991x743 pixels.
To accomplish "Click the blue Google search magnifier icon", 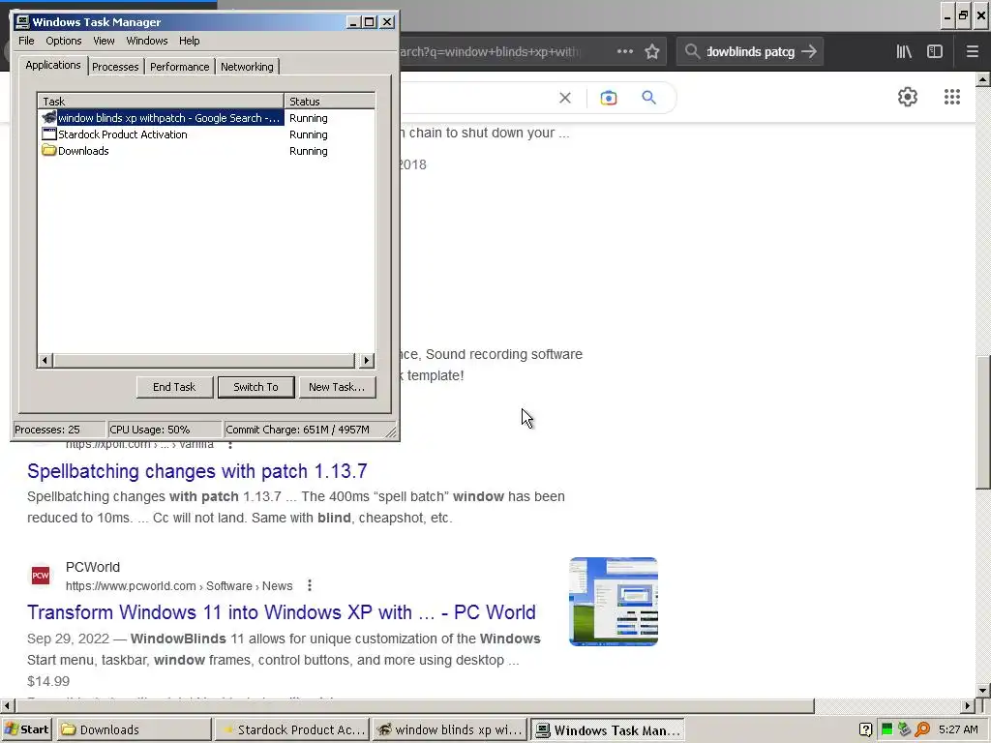I will point(649,98).
